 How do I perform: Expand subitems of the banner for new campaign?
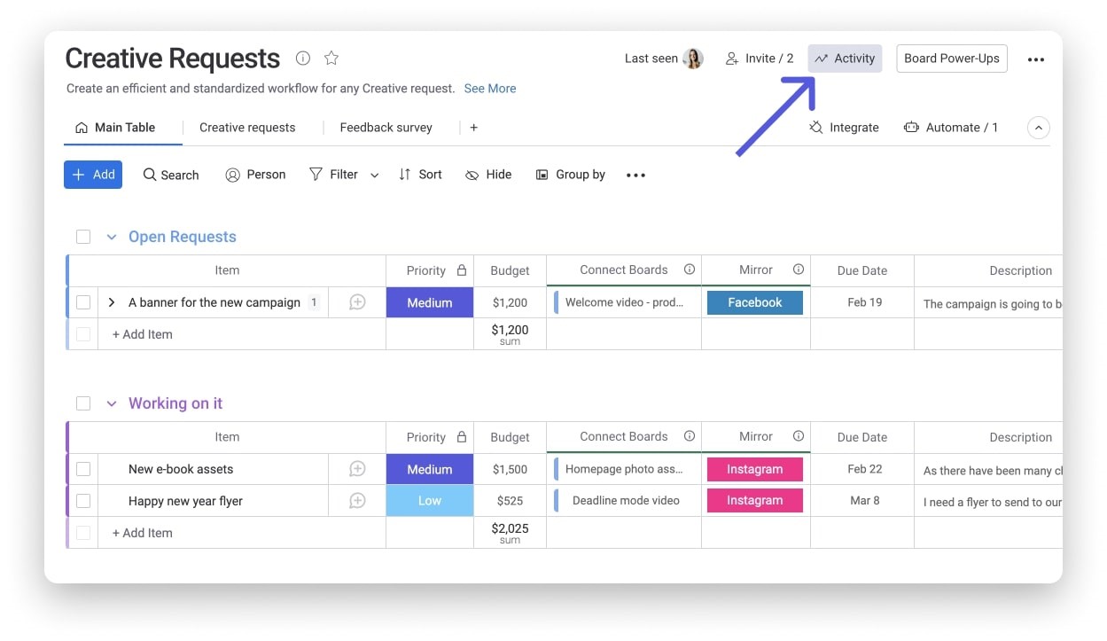112,302
